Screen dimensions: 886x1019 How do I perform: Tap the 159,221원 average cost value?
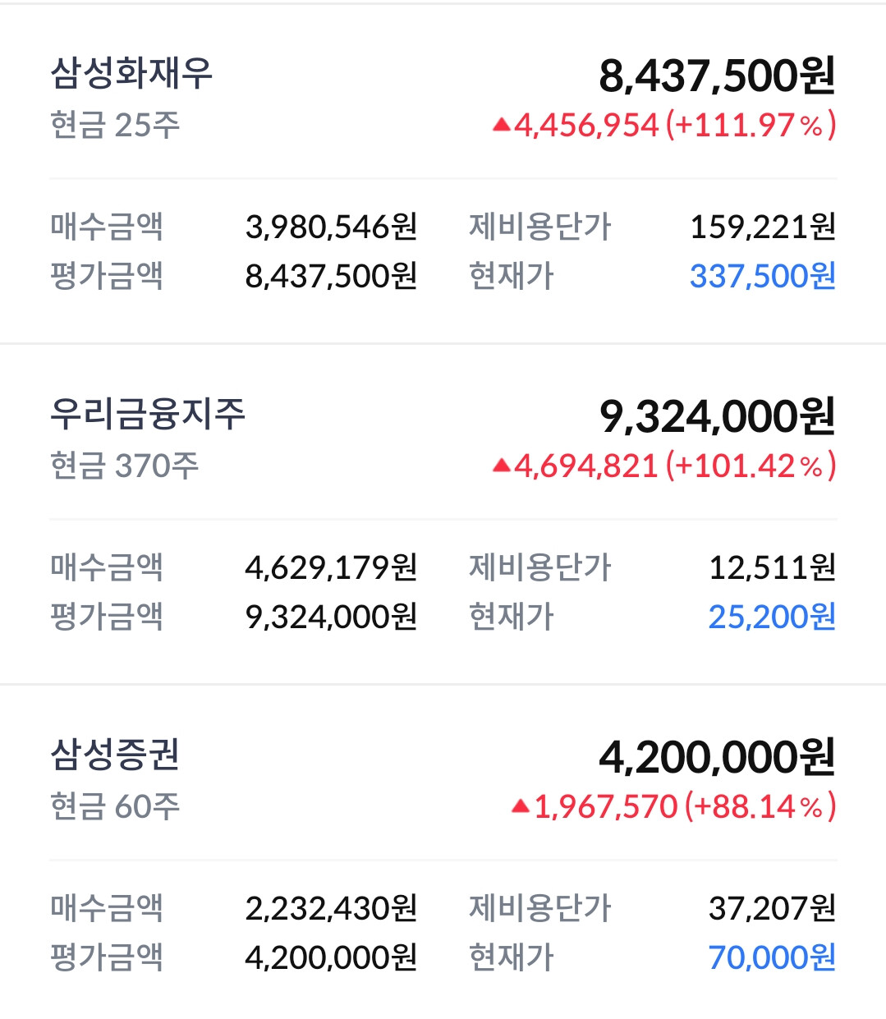pyautogui.click(x=763, y=227)
